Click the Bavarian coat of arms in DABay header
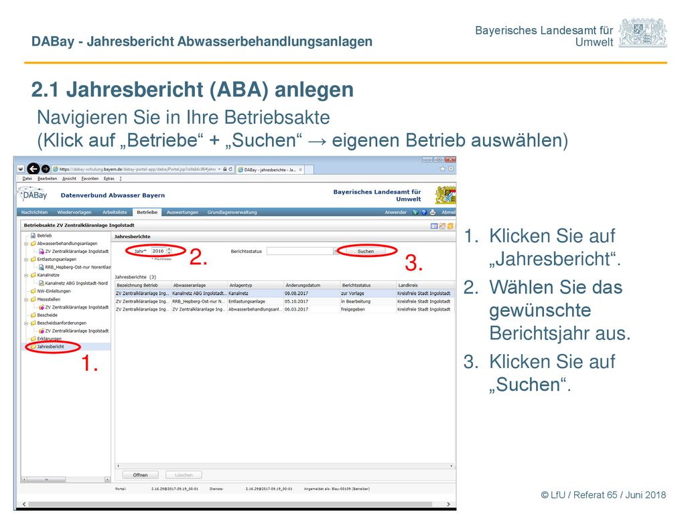 pyautogui.click(x=445, y=195)
